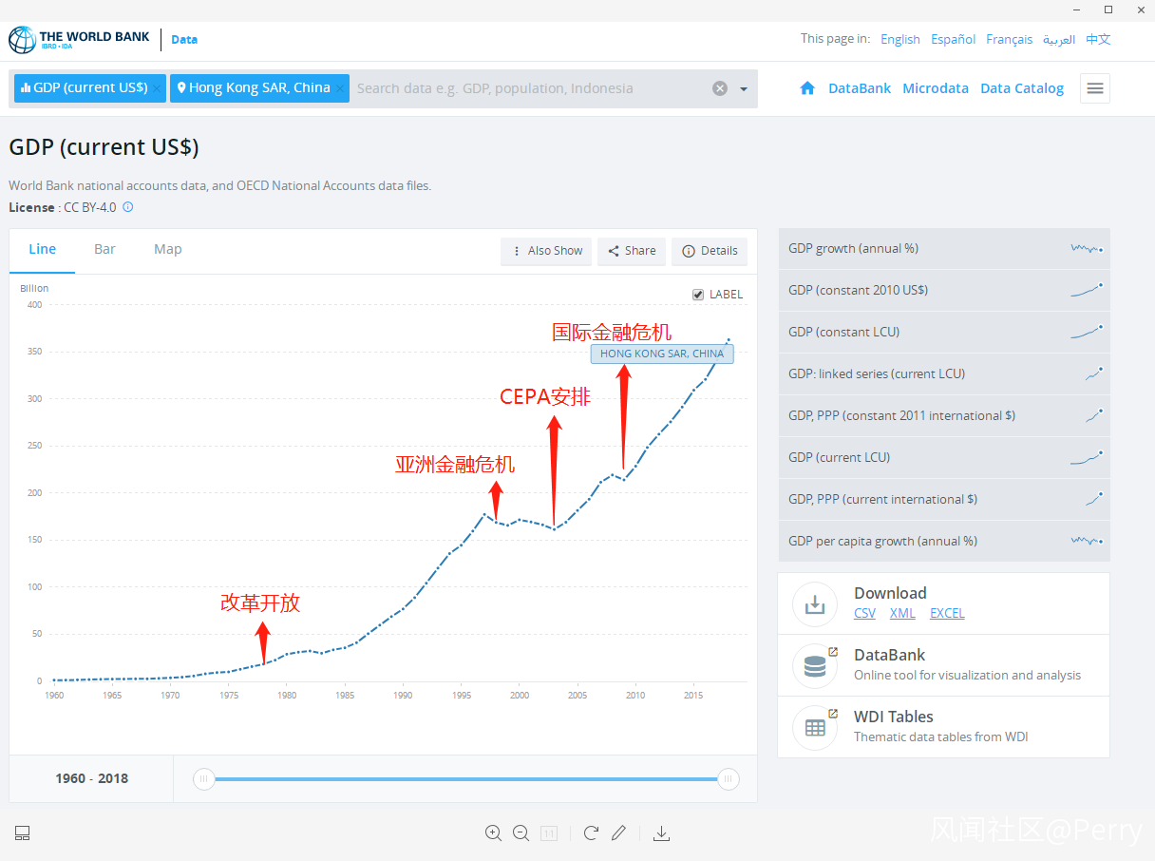1155x861 pixels.
Task: Click the rotate icon in bottom toolbar
Action: tap(591, 833)
